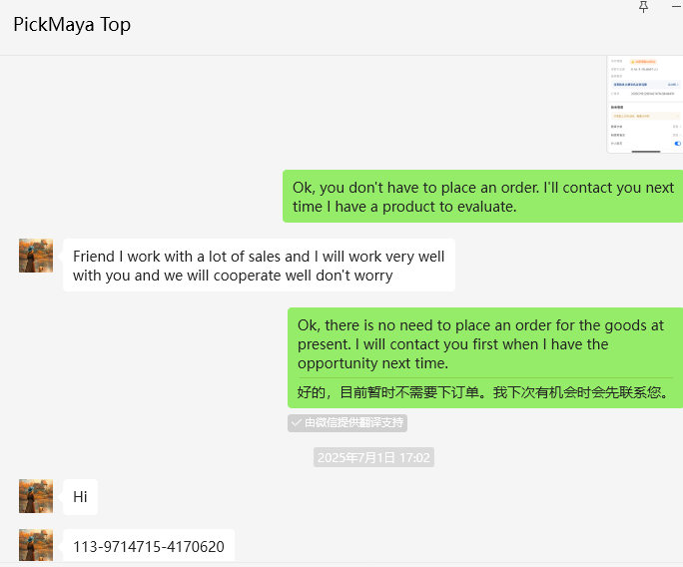
Task: Click the checkmark icon in the translation notice
Action: [297, 423]
